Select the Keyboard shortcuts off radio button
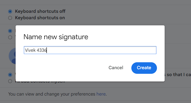The image size is (191, 103). tap(10, 12)
